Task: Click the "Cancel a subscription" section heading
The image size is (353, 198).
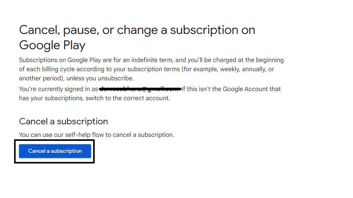Action: 63,121
